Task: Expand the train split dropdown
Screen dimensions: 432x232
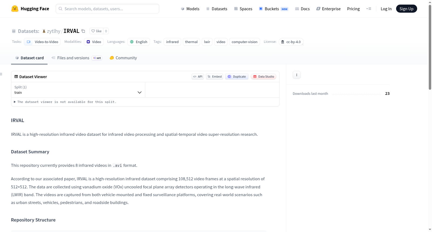Action: pos(78,90)
